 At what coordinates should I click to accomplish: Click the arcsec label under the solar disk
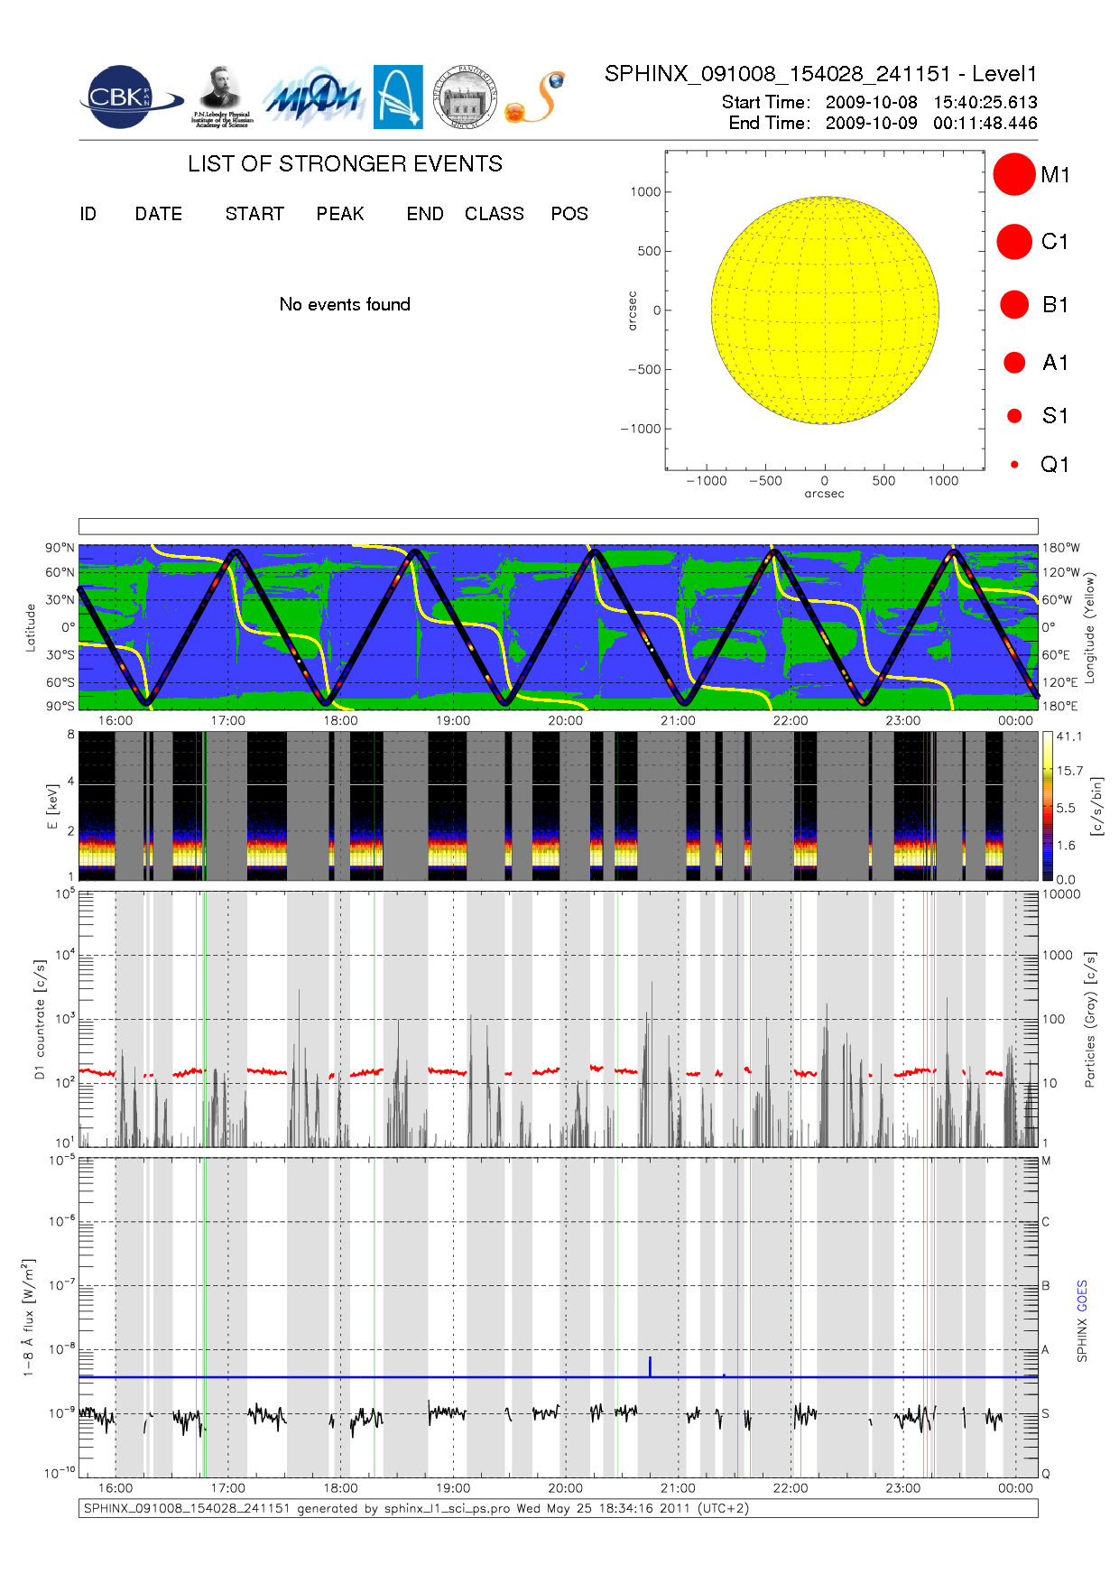[x=824, y=494]
